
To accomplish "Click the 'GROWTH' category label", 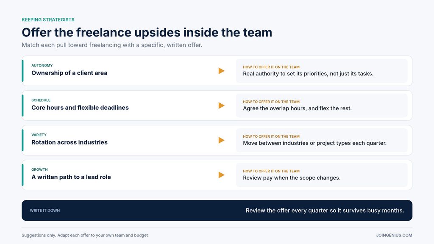I will [39, 169].
